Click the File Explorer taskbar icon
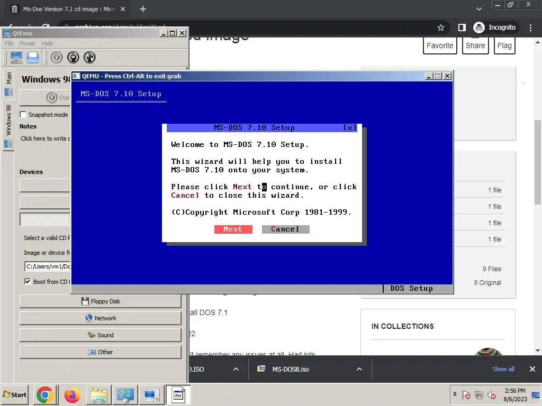Screen dimensions: 542x406 [x=99, y=395]
